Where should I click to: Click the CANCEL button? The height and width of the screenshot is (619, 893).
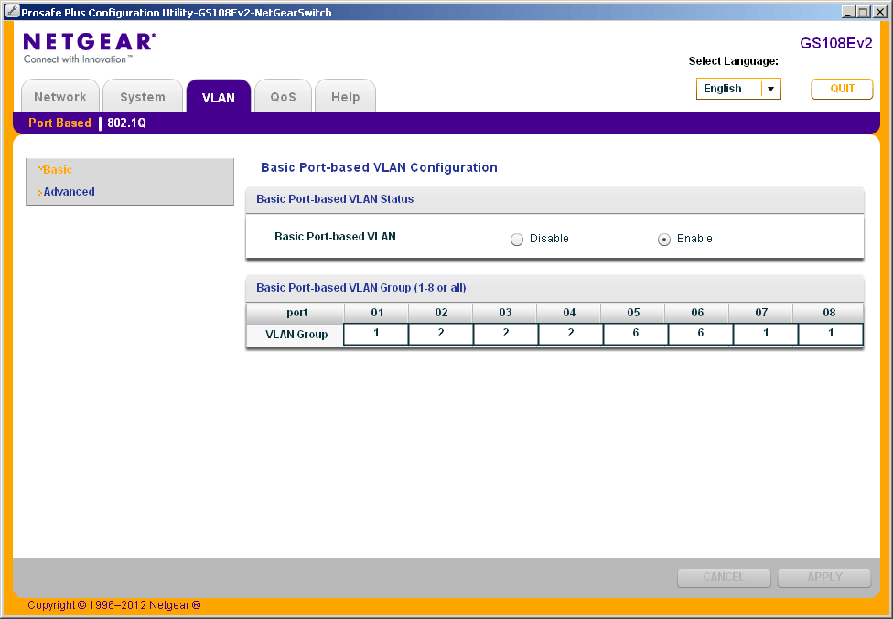[724, 577]
